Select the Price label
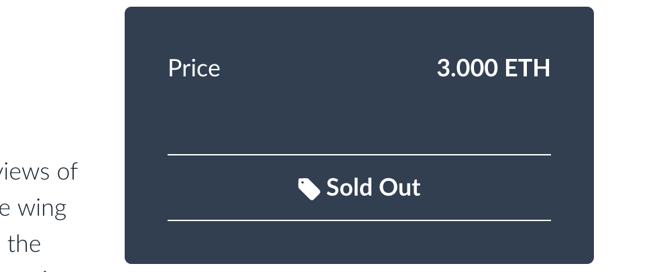The image size is (669, 272). (194, 68)
